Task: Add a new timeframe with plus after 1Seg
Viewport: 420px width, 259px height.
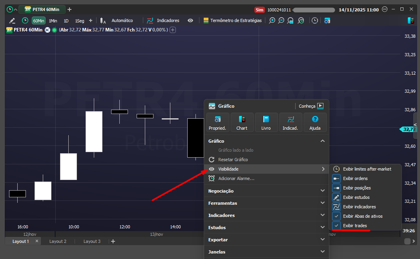Action: 91,20
